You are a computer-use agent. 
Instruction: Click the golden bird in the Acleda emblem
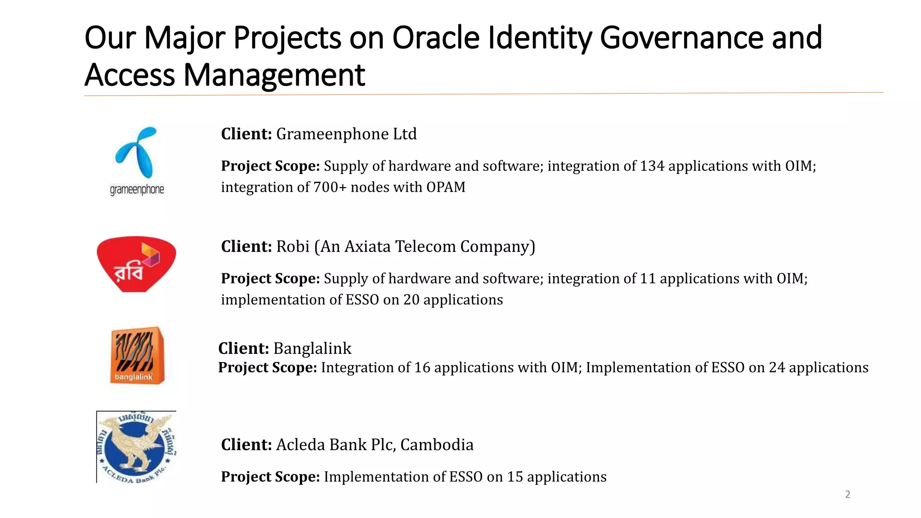click(x=135, y=445)
